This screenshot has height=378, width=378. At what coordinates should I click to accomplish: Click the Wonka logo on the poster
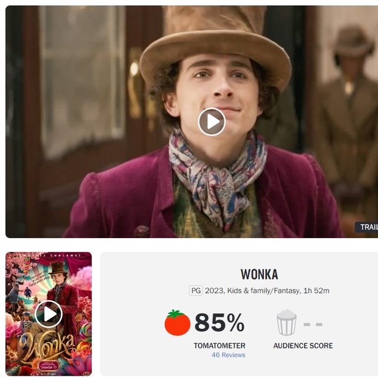coord(47,346)
